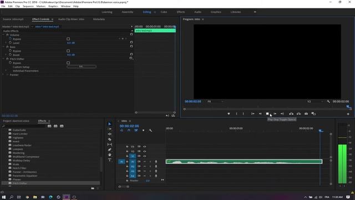Click Edit button for Custom Setup
355x200 pixels.
click(x=82, y=67)
